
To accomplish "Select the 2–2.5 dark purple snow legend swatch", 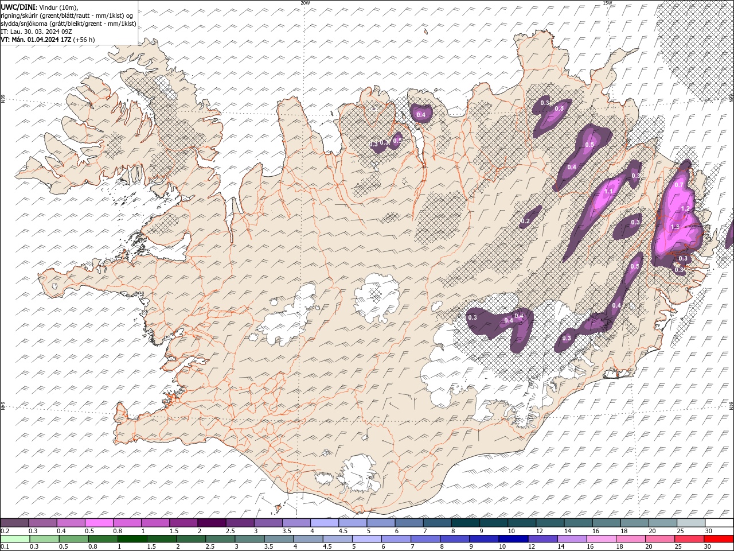I will pyautogui.click(x=212, y=523).
